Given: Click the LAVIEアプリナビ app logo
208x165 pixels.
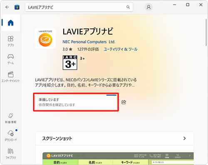Looking at the screenshot, I should click(x=45, y=38).
